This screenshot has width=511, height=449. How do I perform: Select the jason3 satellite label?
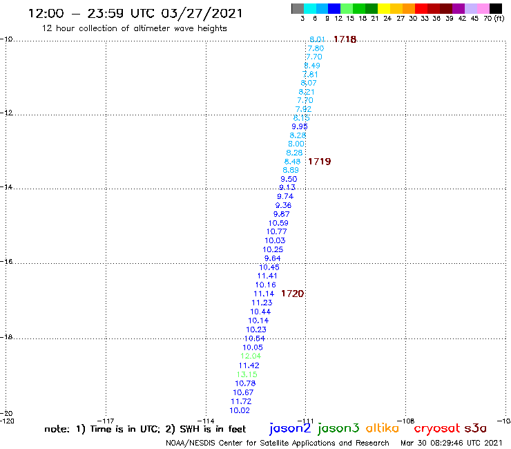pyautogui.click(x=338, y=428)
